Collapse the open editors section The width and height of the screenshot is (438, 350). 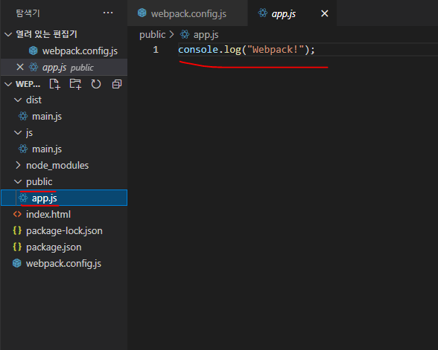[x=8, y=34]
